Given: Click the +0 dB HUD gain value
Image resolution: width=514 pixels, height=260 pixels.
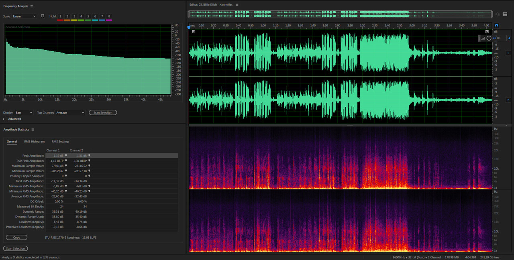Looking at the screenshot, I should point(497,38).
